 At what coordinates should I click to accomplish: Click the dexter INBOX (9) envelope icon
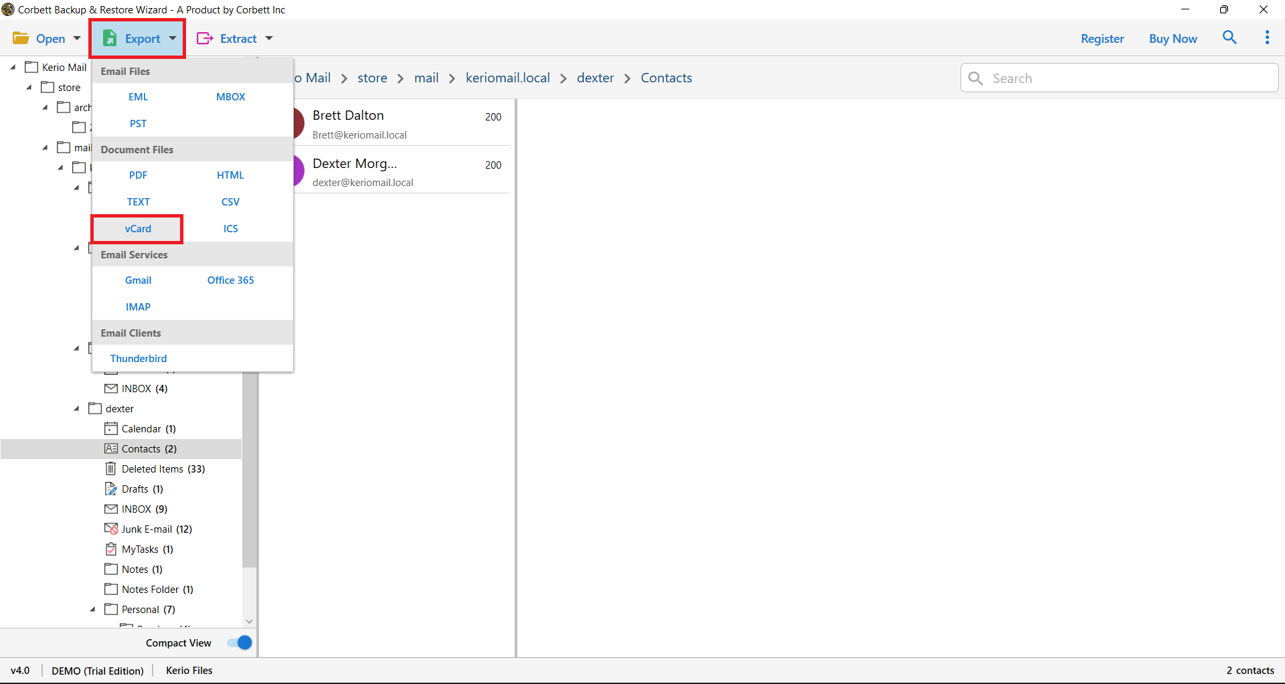point(111,509)
